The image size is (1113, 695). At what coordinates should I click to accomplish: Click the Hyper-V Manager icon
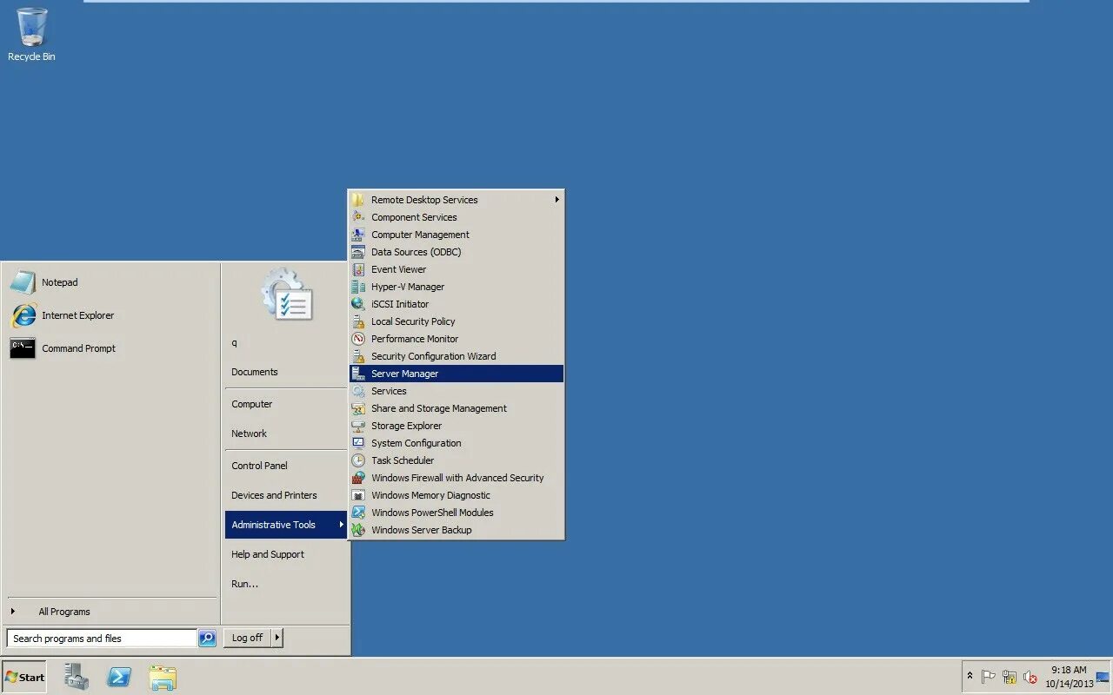click(358, 287)
